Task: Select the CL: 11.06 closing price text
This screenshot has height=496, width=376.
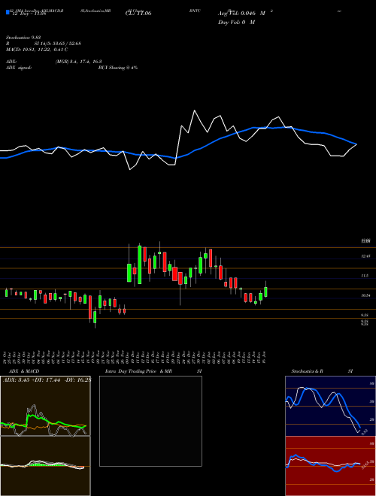Action: [x=138, y=14]
